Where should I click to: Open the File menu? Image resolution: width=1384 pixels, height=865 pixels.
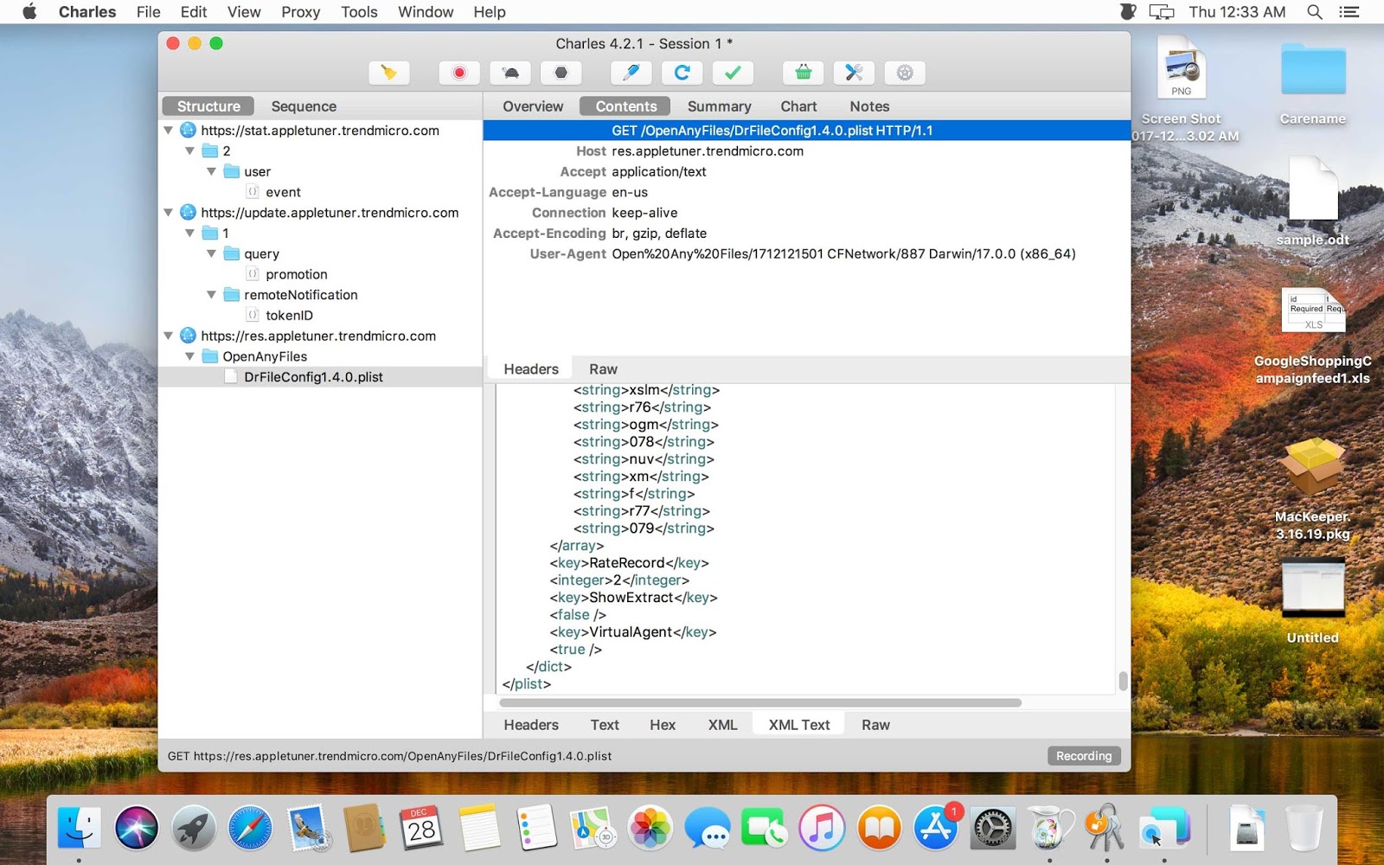pos(148,12)
